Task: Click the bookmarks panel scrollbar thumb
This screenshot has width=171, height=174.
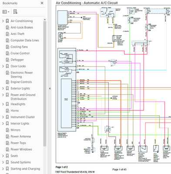Action: [x=45, y=84]
